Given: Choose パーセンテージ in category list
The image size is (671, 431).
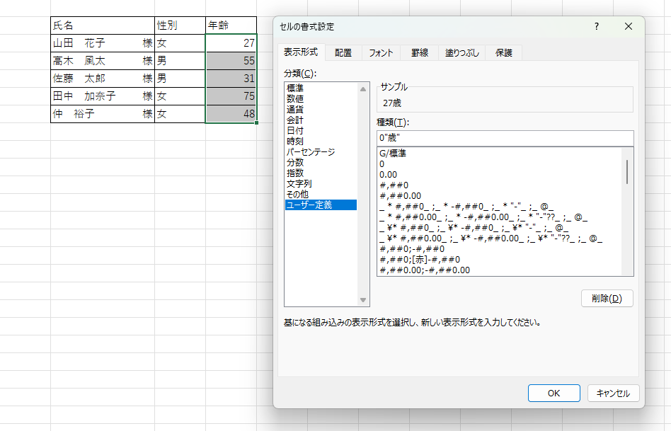Looking at the screenshot, I should pyautogui.click(x=310, y=152).
